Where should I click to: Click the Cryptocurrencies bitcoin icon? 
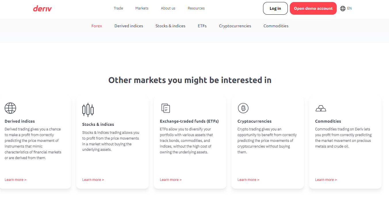point(243,108)
